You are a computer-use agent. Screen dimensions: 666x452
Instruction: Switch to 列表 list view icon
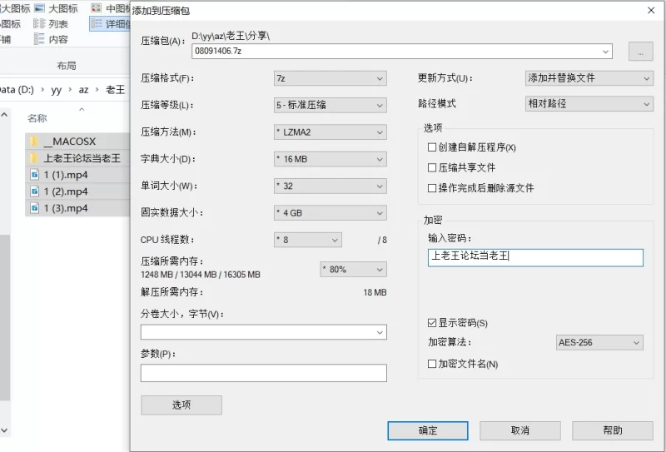point(40,24)
